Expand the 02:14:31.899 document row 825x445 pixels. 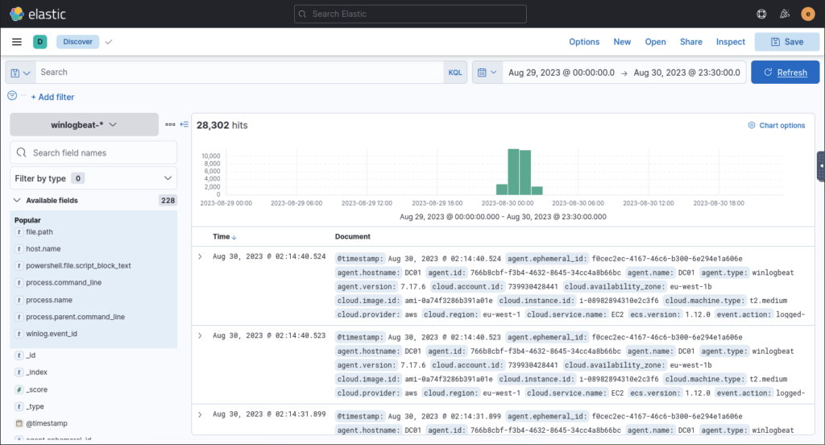click(x=200, y=414)
